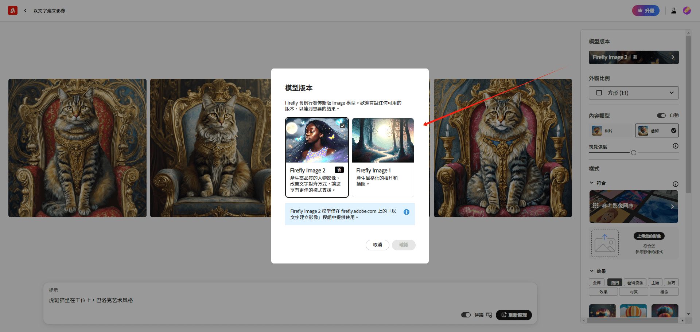Click the 確認 confirm button
Screen dimensions: 700x332
point(404,245)
